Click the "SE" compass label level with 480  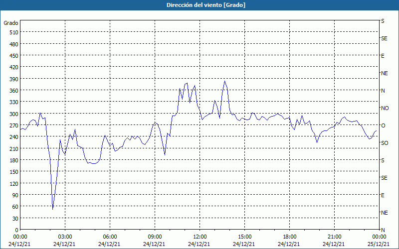pyautogui.click(x=384, y=38)
